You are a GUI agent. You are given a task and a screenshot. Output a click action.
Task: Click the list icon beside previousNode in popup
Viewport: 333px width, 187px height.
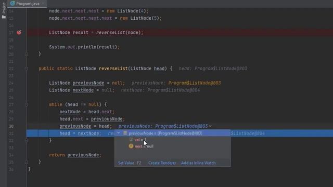(x=125, y=133)
